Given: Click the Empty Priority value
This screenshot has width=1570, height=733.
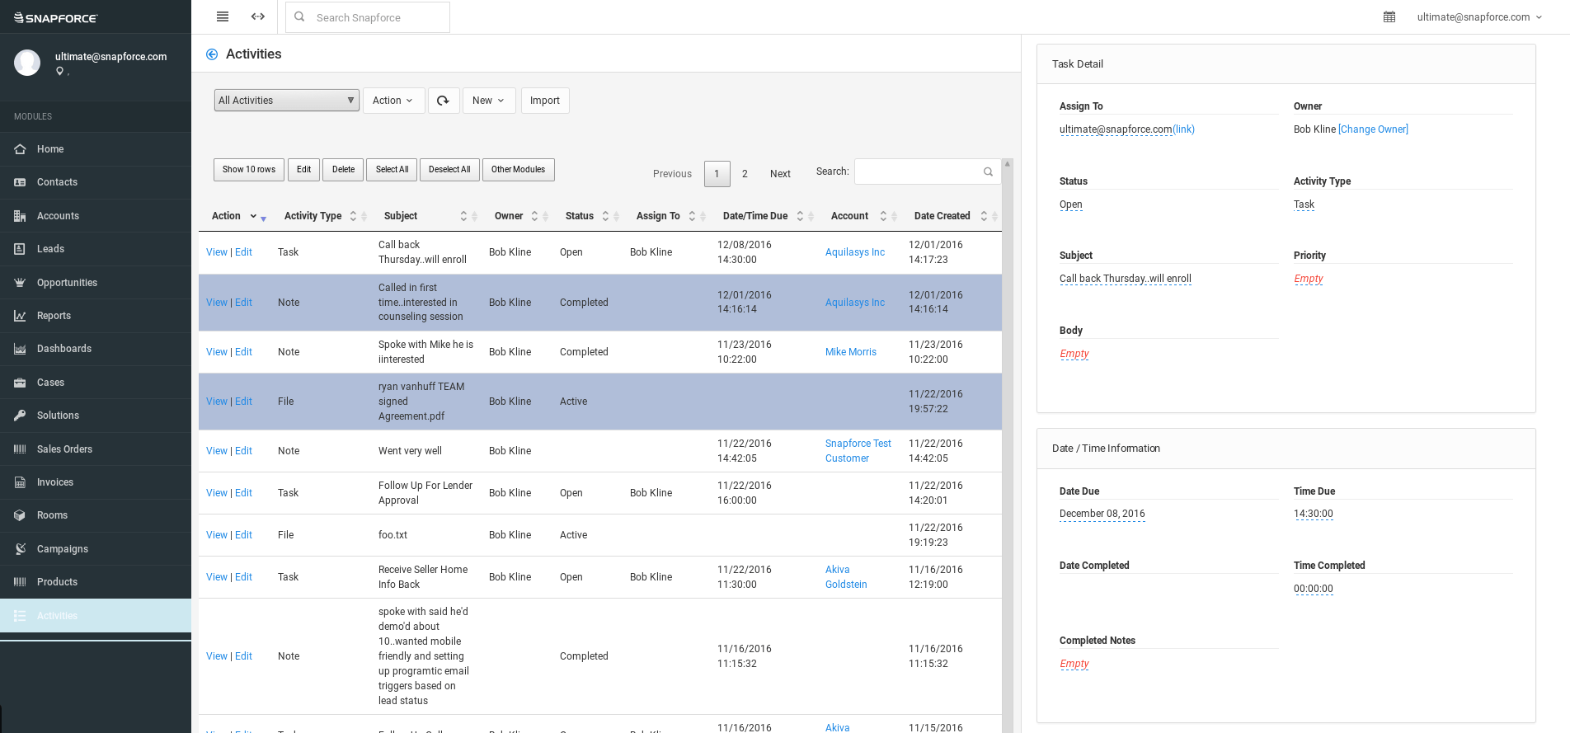Looking at the screenshot, I should point(1309,279).
